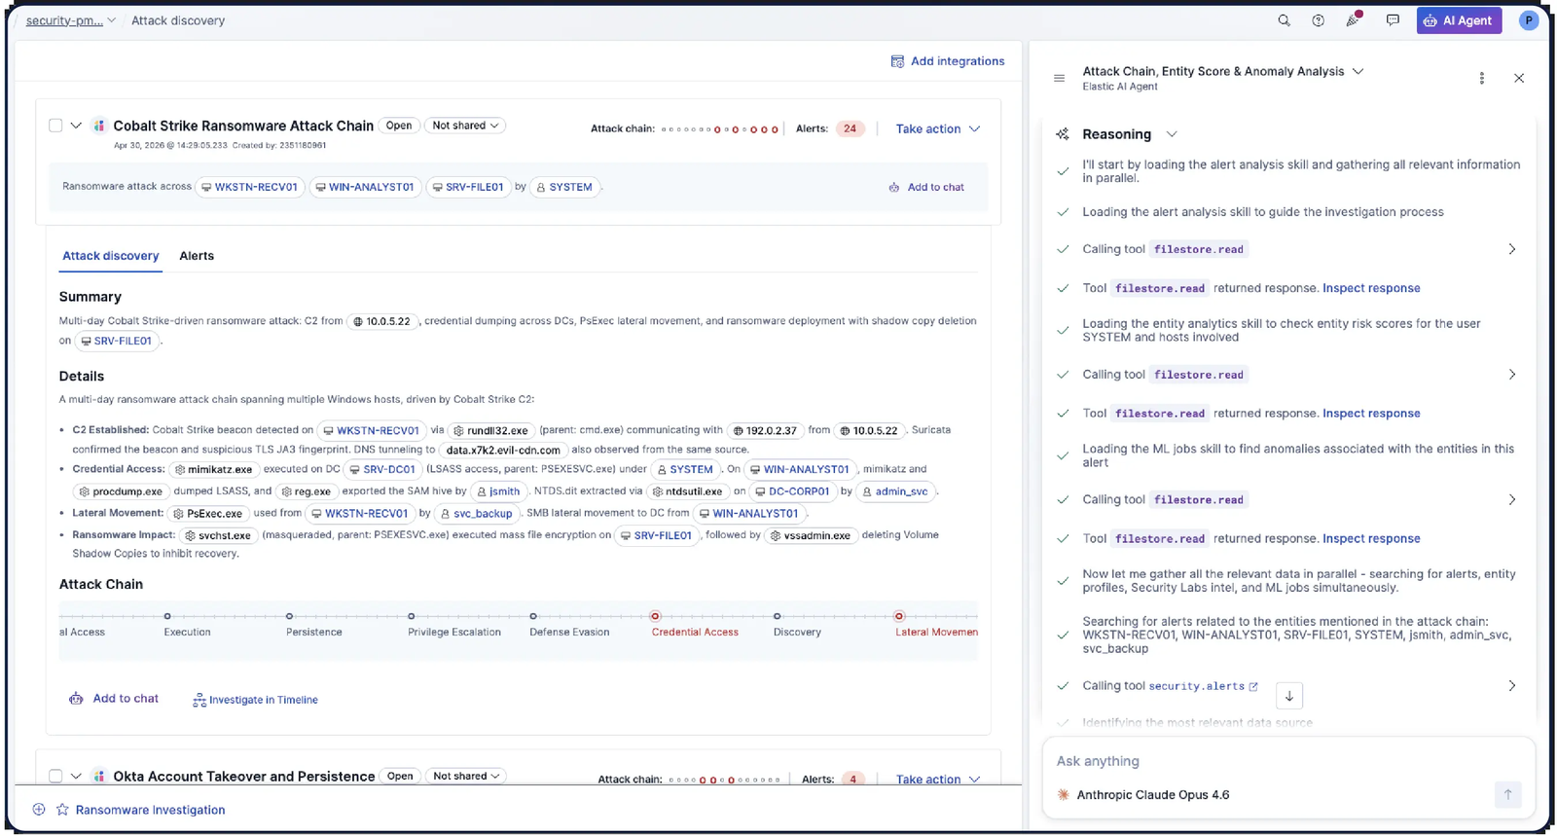
Task: Click scroll-to-bottom arrow button
Action: [x=1288, y=696]
